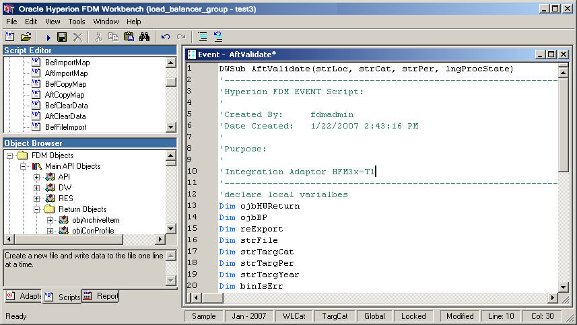The width and height of the screenshot is (577, 325).
Task: Click the TargCat status bar field
Action: tap(335, 316)
